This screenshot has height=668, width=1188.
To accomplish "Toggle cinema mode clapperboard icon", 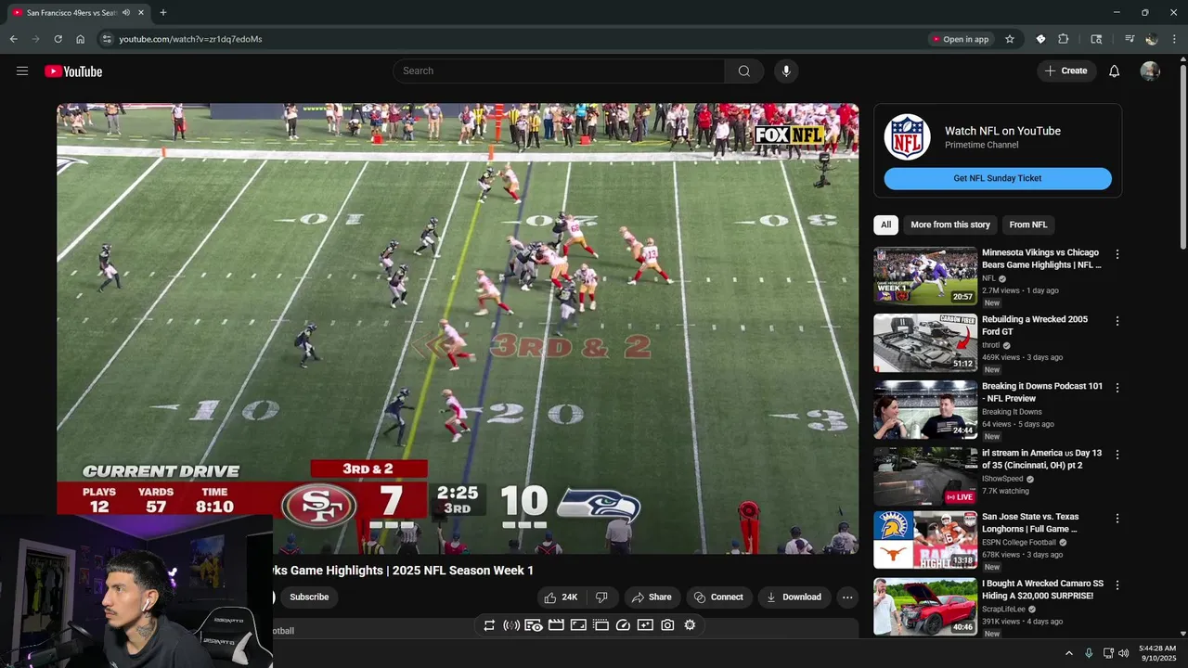I will tap(556, 625).
